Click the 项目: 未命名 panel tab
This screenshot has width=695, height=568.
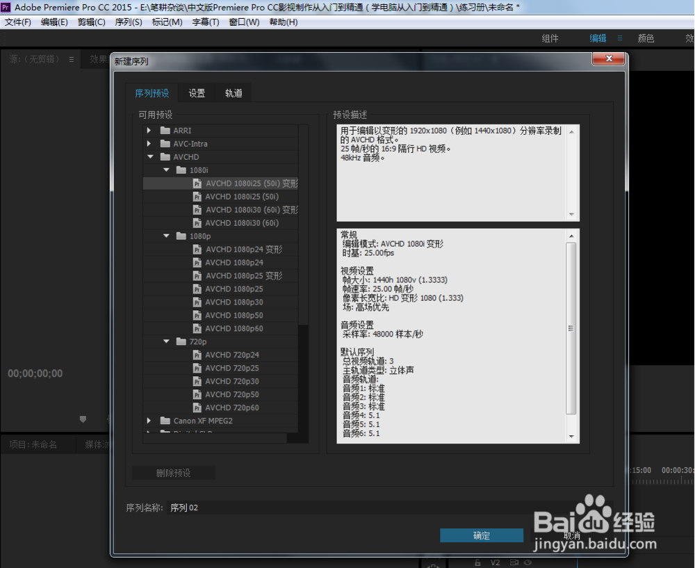(x=33, y=444)
